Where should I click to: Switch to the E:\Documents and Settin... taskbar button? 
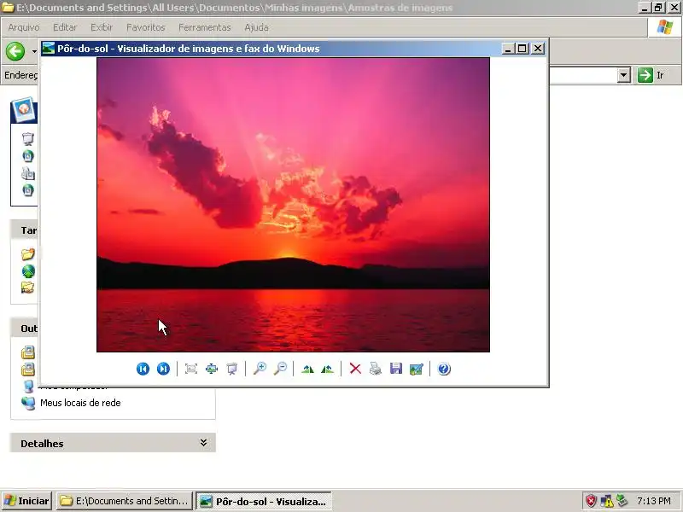pos(125,501)
